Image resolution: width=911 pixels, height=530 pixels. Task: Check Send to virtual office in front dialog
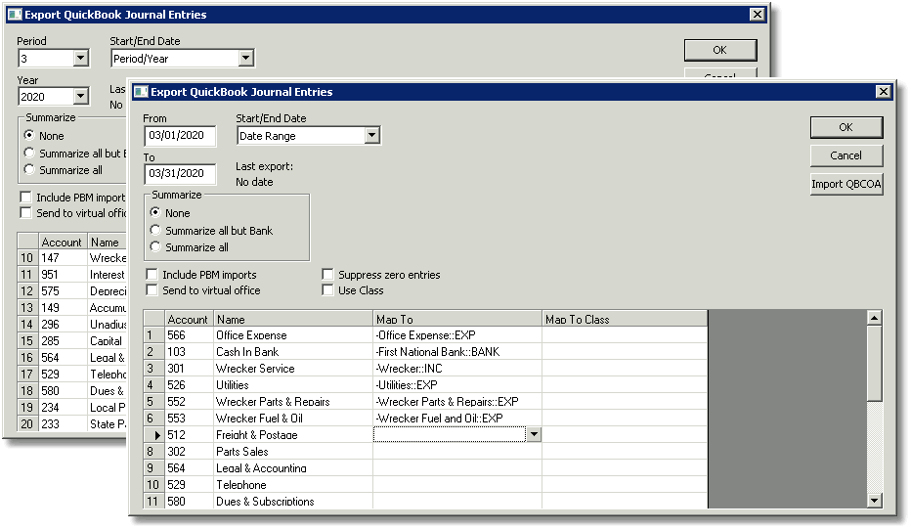(x=152, y=290)
